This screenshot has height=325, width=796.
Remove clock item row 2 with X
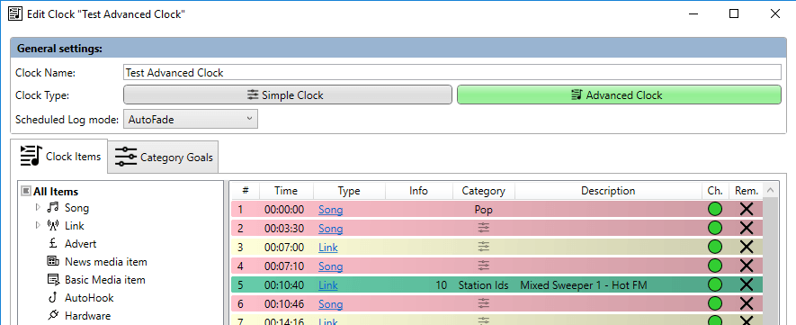[747, 228]
